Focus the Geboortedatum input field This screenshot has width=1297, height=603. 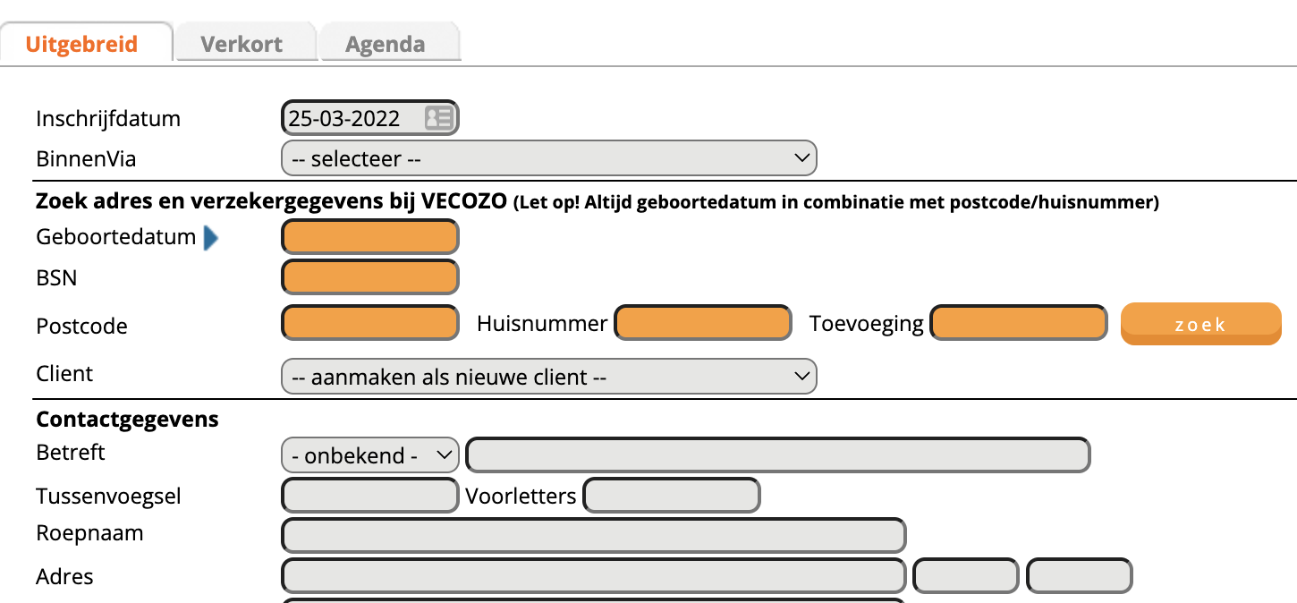pyautogui.click(x=369, y=237)
